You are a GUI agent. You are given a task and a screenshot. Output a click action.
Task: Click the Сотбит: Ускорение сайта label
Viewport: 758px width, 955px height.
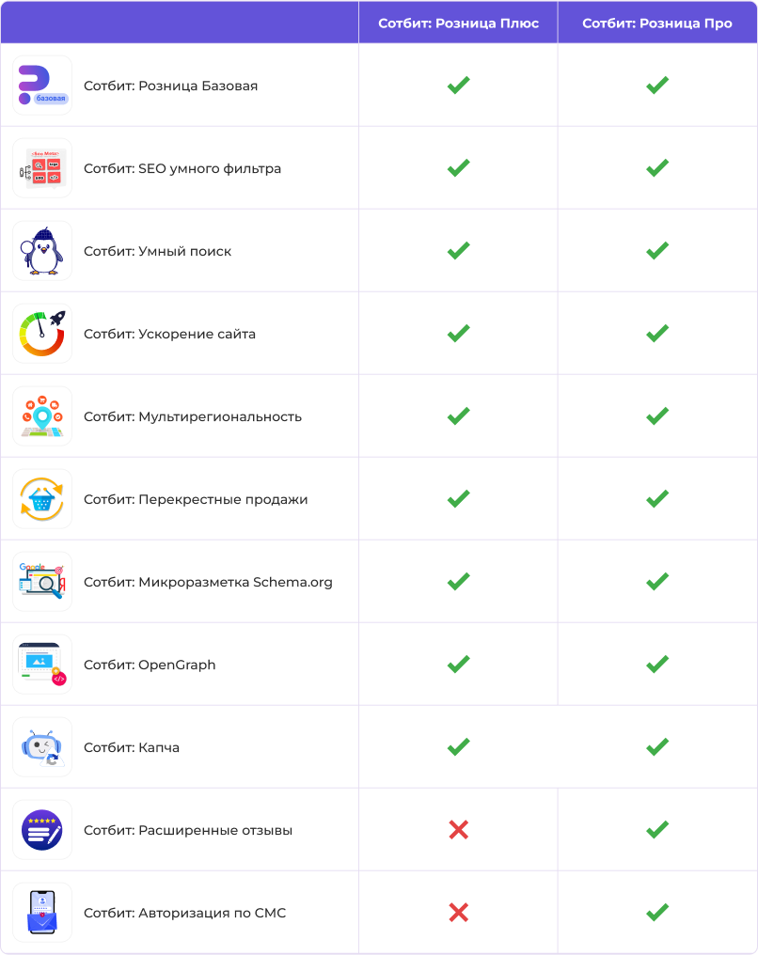(x=169, y=334)
